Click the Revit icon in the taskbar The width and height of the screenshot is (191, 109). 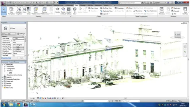pos(26,105)
